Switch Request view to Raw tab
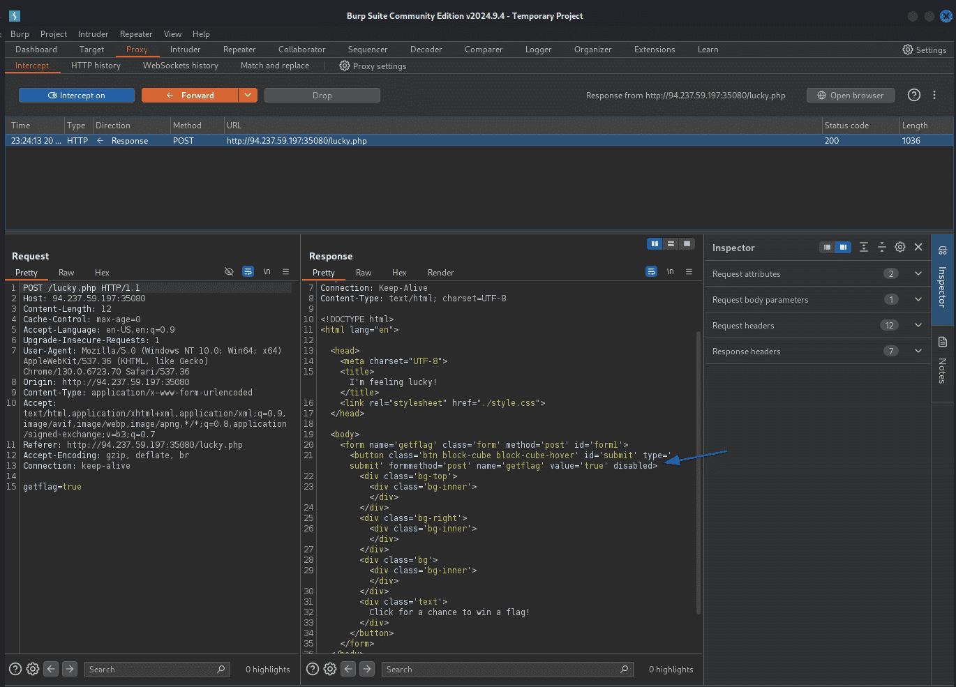This screenshot has height=687, width=956. pyautogui.click(x=66, y=272)
